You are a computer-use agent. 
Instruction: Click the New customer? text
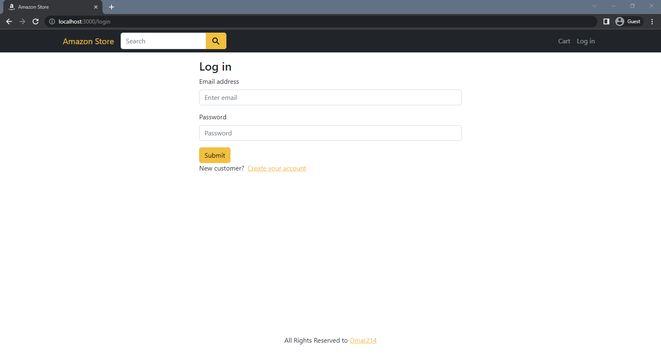[x=222, y=168]
